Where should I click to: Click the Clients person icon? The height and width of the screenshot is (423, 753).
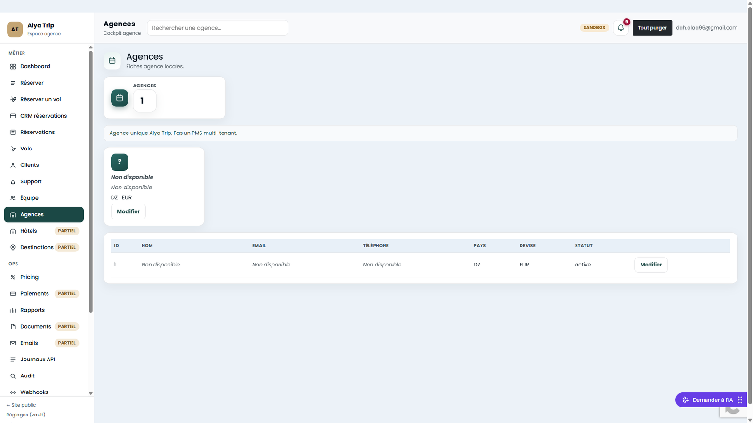pos(13,165)
